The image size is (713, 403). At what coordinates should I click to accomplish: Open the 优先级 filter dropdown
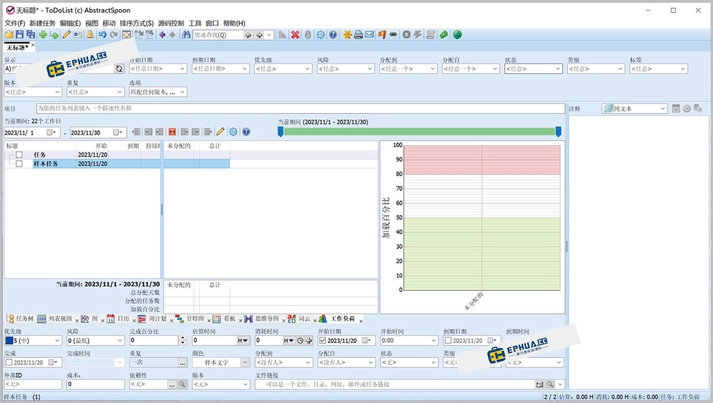(283, 69)
